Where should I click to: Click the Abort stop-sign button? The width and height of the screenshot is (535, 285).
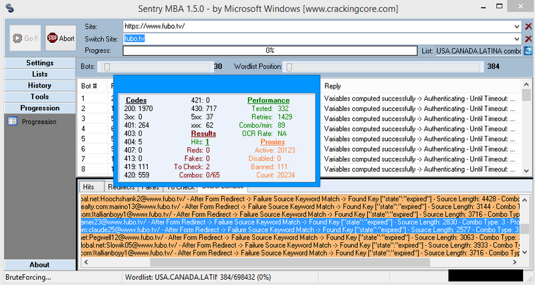click(x=61, y=38)
